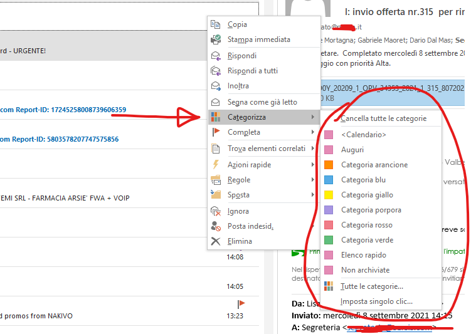Click the Segna come già letto envelope icon

[x=216, y=102]
